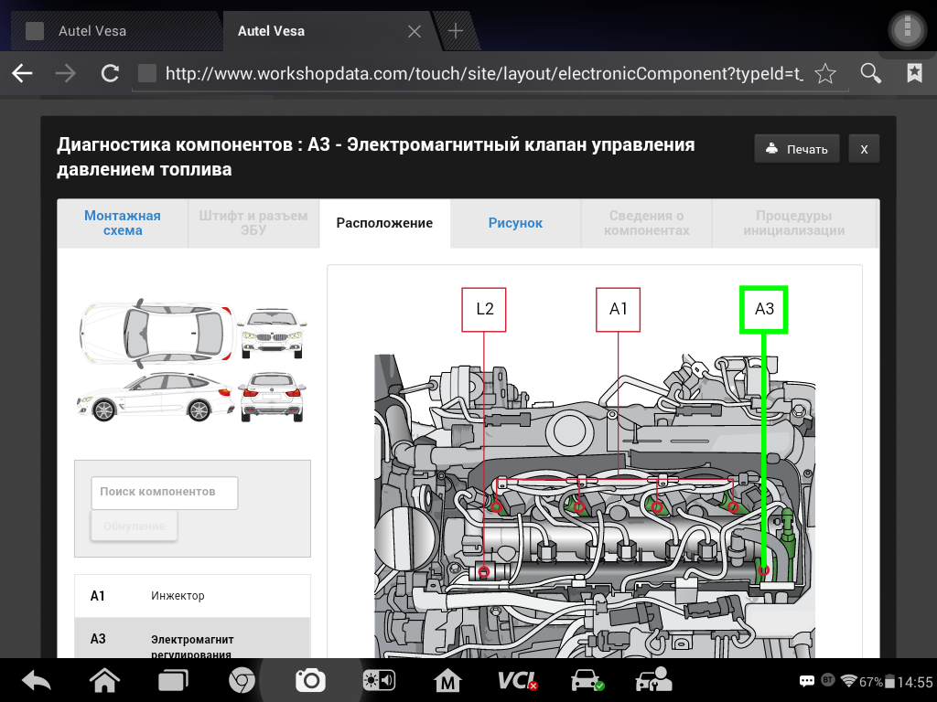Select the front view car thumbnail
The image size is (937, 702).
tap(273, 333)
